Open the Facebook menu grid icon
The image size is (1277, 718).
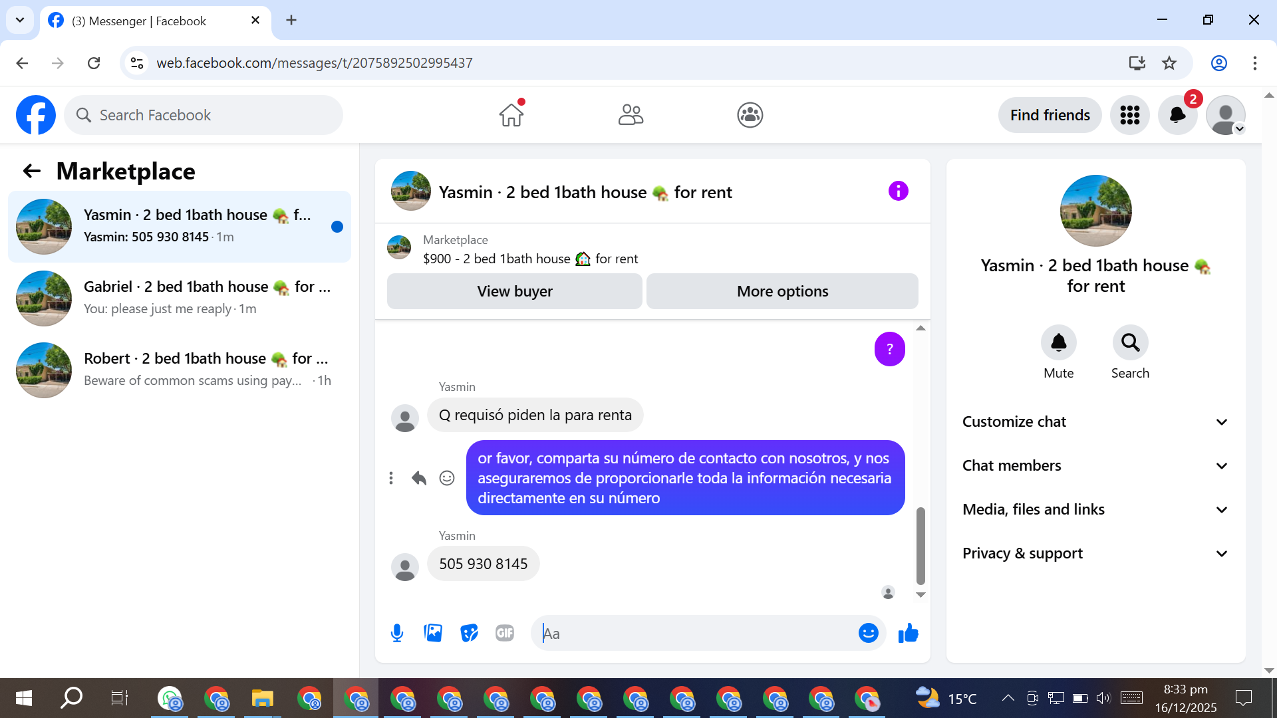tap(1129, 115)
